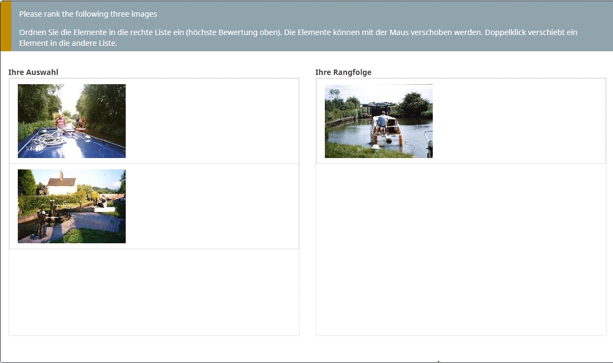
Task: Click the 'Ihre Rangfolge' list heading
Action: point(343,72)
